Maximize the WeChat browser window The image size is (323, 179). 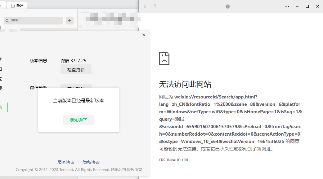307,7
